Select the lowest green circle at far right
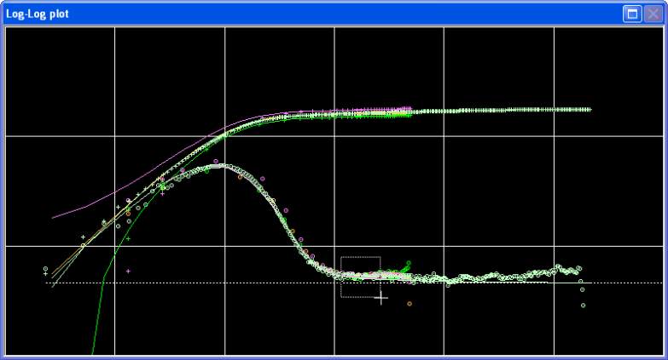The width and height of the screenshot is (668, 360). 584,305
